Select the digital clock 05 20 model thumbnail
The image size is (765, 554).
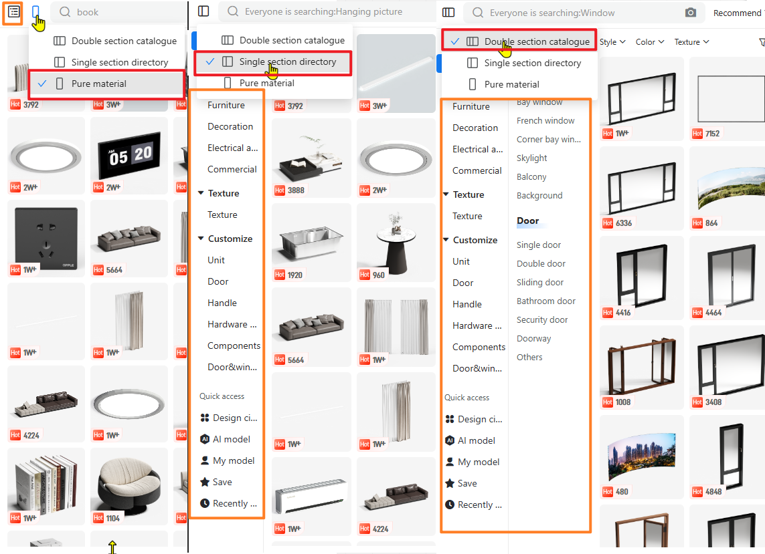pos(131,156)
